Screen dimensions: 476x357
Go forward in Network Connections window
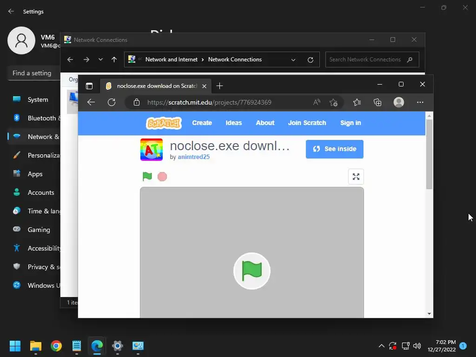pyautogui.click(x=86, y=59)
